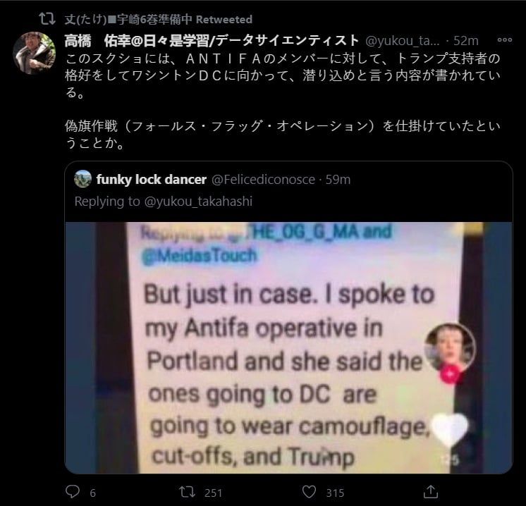Viewport: 526px width, 506px height.
Task: Open the 52m timestamp permalink
Action: point(466,40)
